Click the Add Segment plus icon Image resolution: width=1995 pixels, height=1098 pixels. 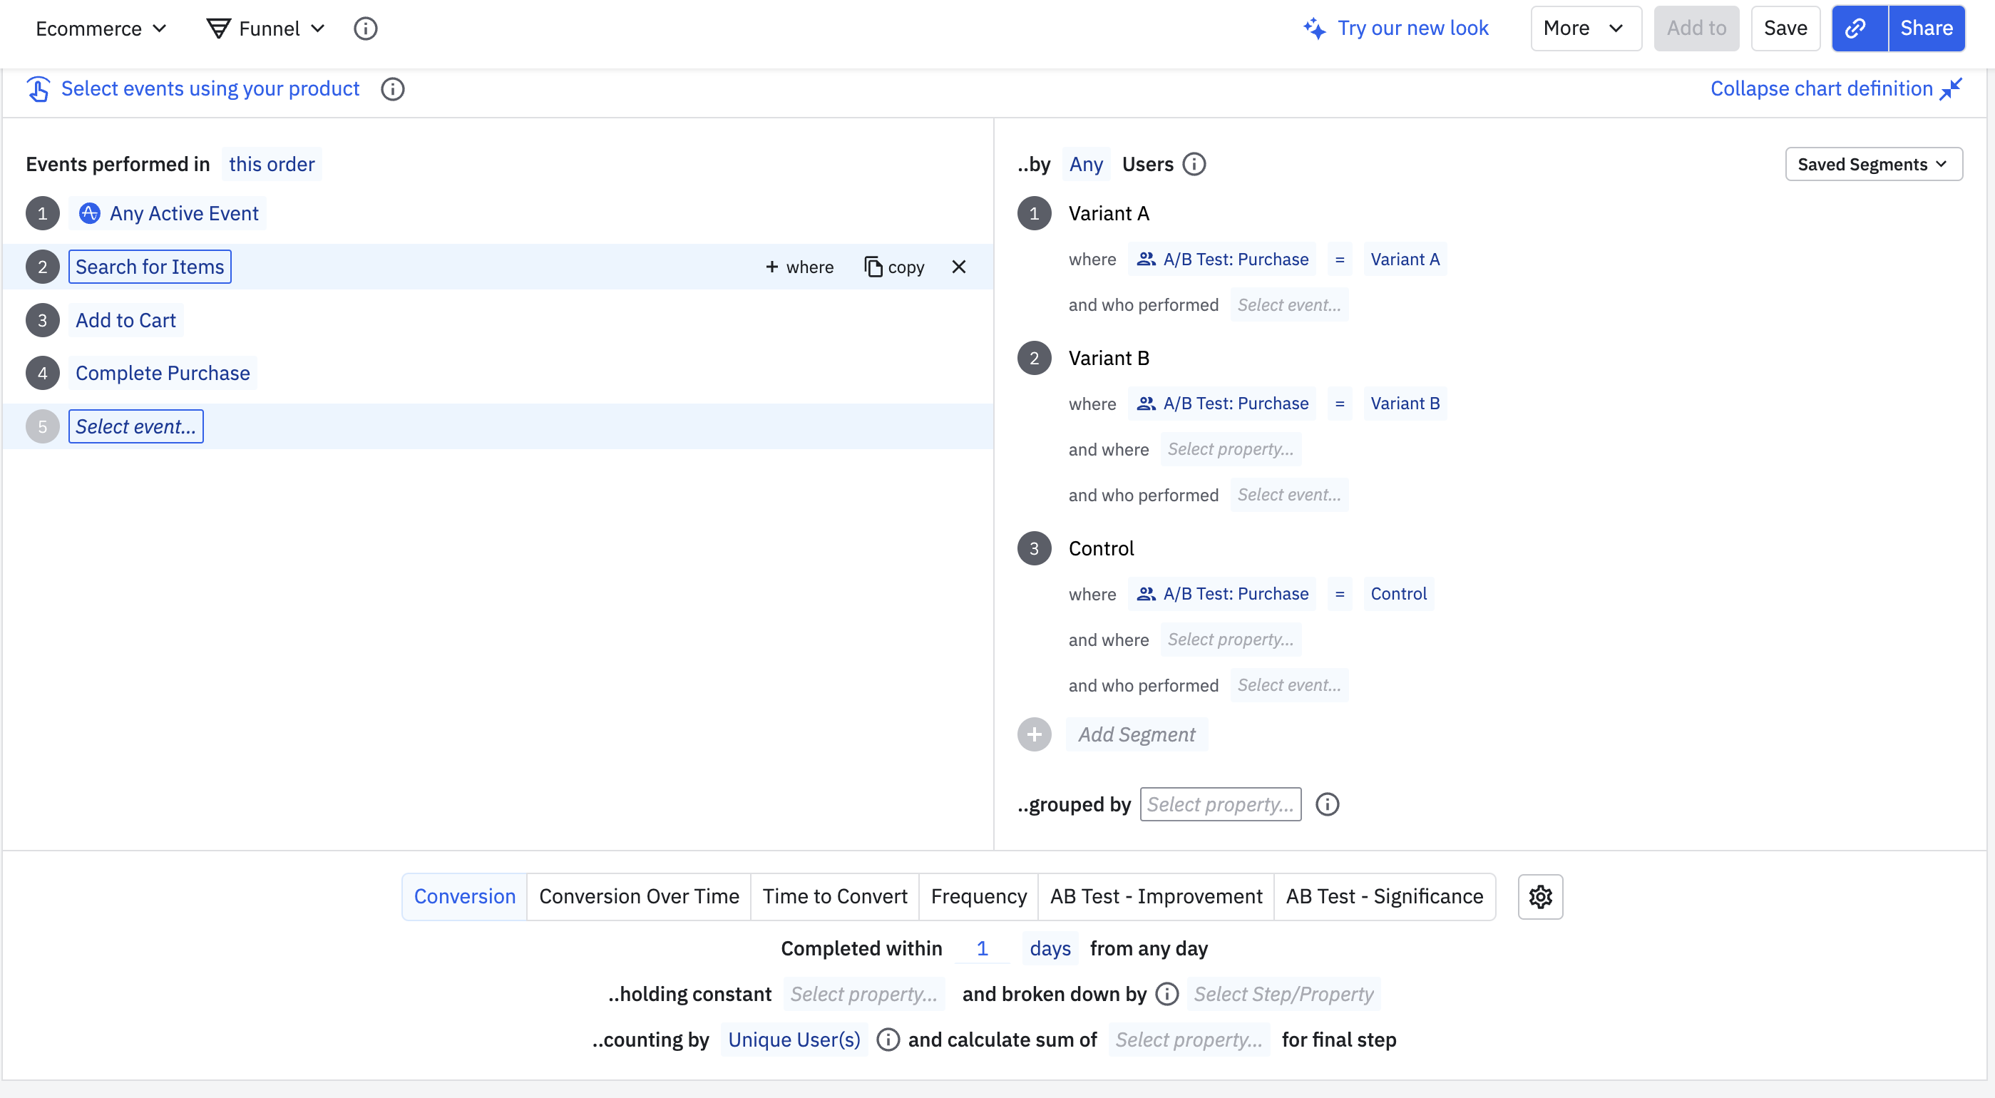click(1034, 734)
